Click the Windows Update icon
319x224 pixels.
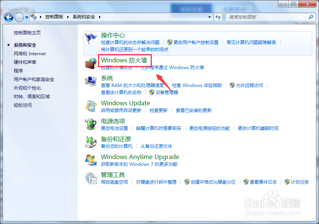coord(91,106)
